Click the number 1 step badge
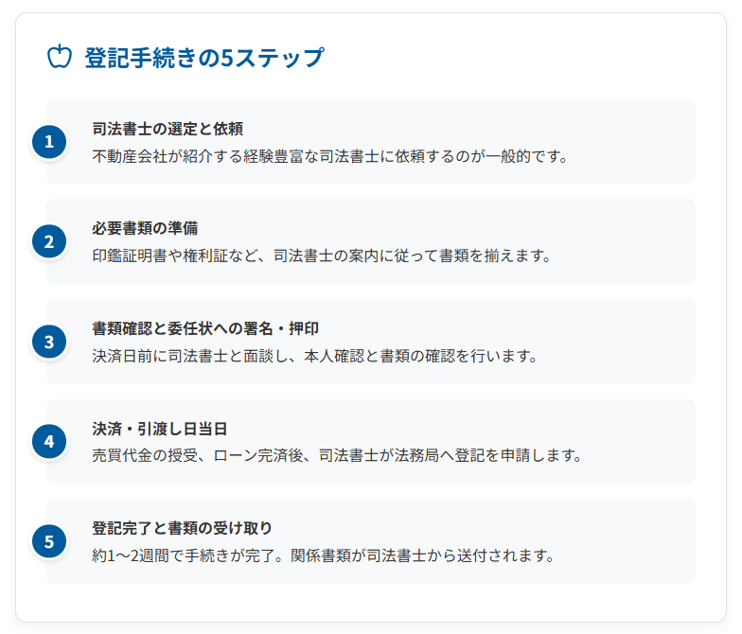The width and height of the screenshot is (742, 634). pos(49,142)
